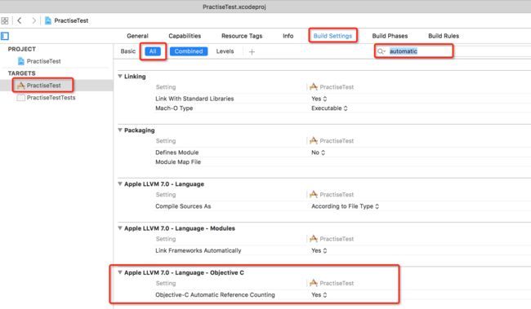Collapse the Linking section
This screenshot has height=309, width=531.
[120, 77]
